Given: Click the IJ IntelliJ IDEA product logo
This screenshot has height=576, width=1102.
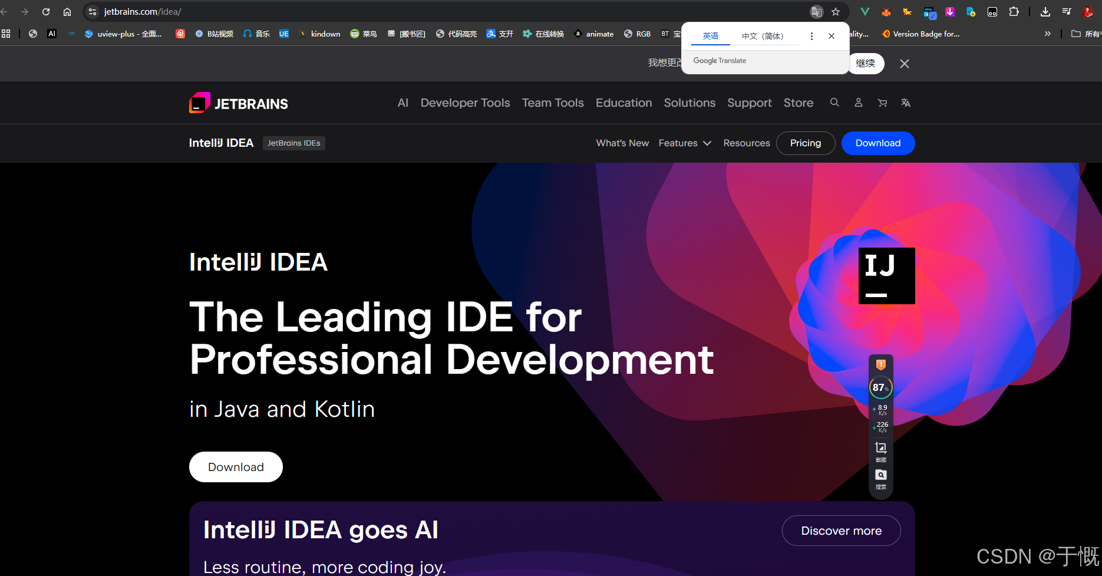Looking at the screenshot, I should pyautogui.click(x=887, y=276).
